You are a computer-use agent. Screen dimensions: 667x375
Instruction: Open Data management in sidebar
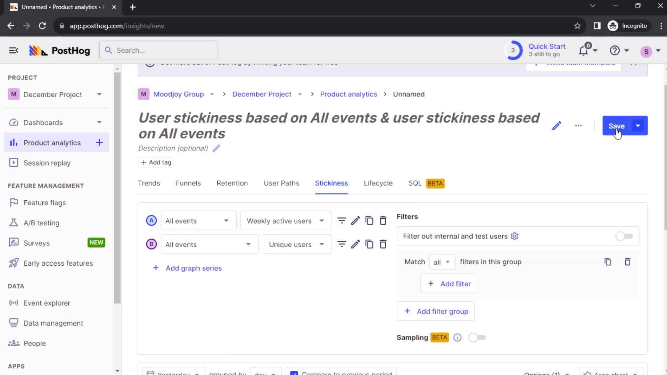56,323
